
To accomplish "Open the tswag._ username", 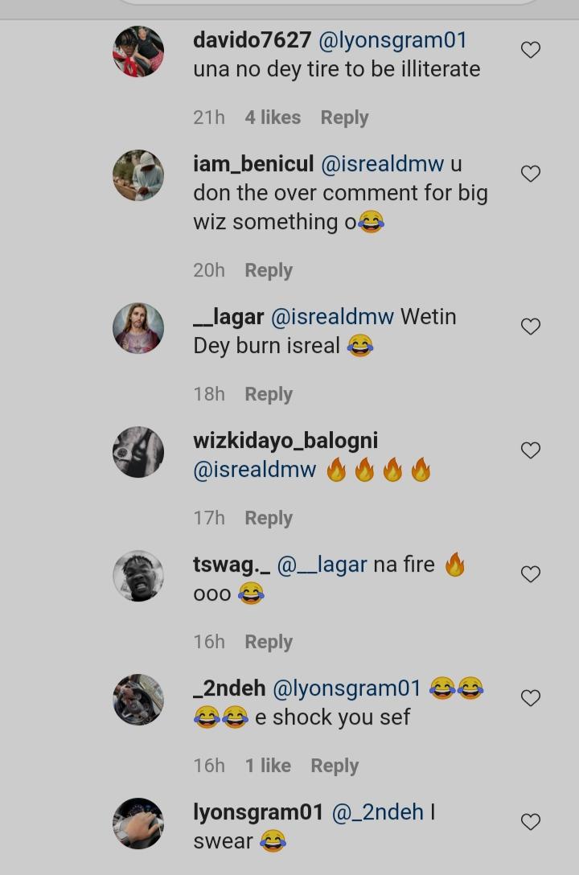I will pyautogui.click(x=232, y=565).
